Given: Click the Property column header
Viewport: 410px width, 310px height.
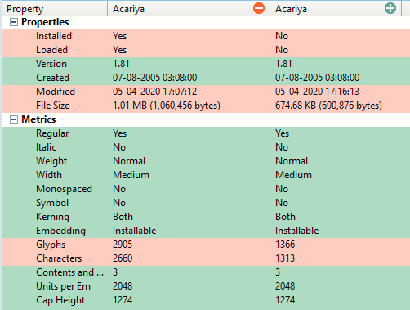Looking at the screenshot, I should coord(55,9).
